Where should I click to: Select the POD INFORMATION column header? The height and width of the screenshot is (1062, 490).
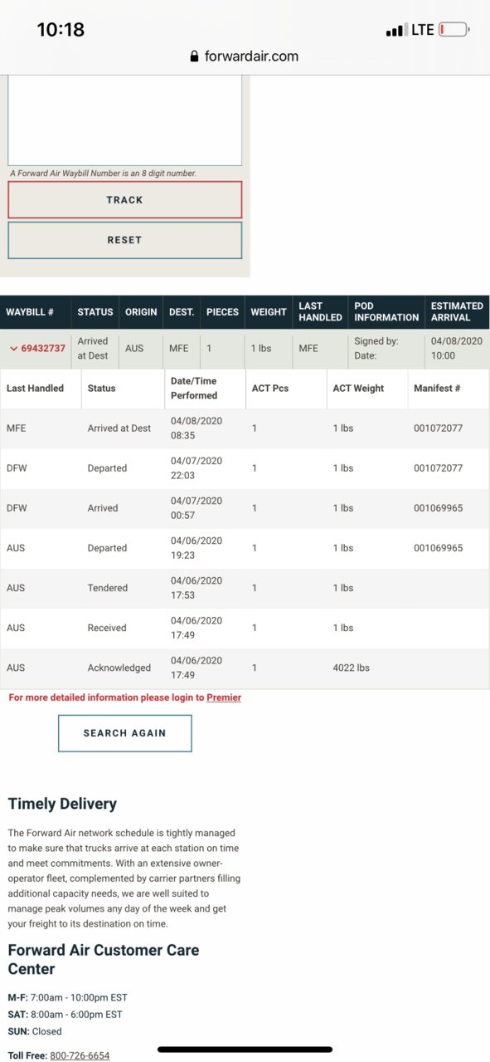pos(386,312)
